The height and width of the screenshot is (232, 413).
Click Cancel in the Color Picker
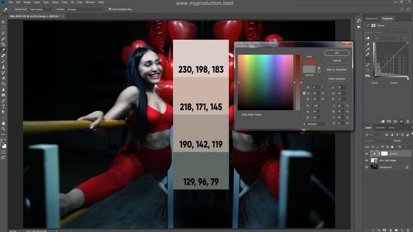[x=337, y=61]
